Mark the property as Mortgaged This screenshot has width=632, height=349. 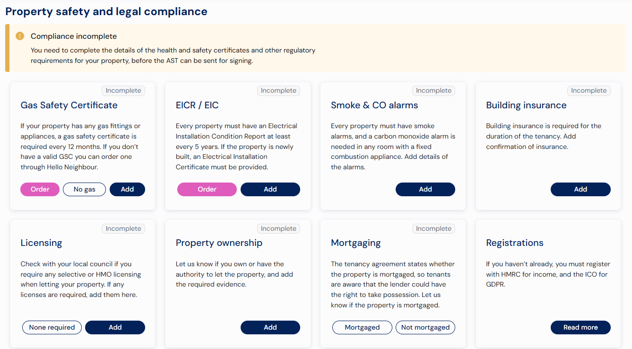click(362, 327)
